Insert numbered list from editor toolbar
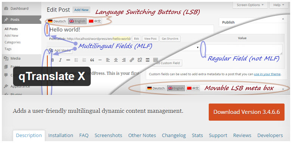The width and height of the screenshot is (292, 143). (84, 60)
